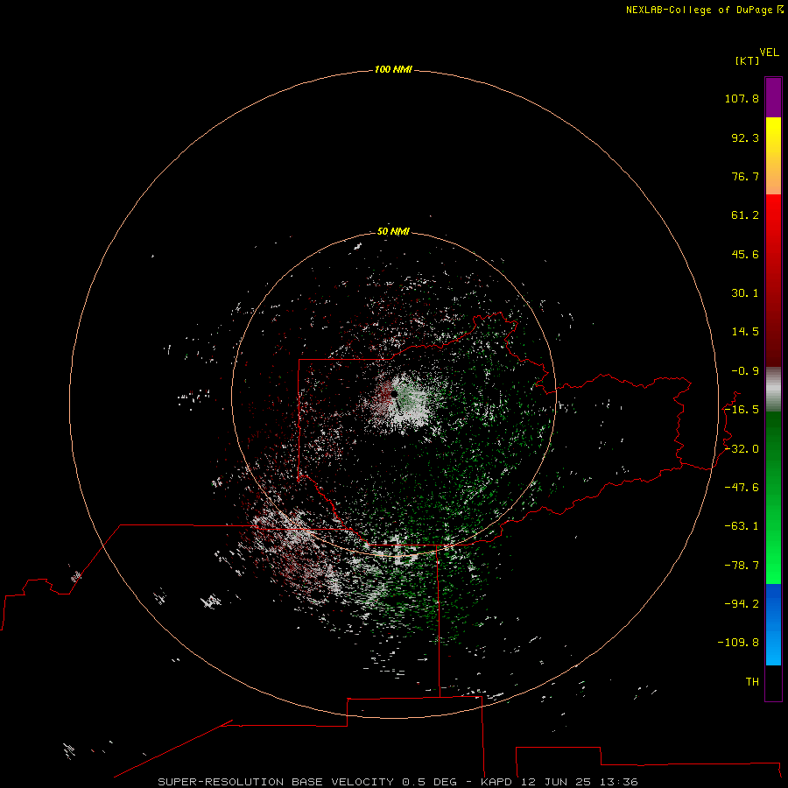Image resolution: width=788 pixels, height=788 pixels.
Task: Click the TH legend label
Action: click(x=752, y=682)
